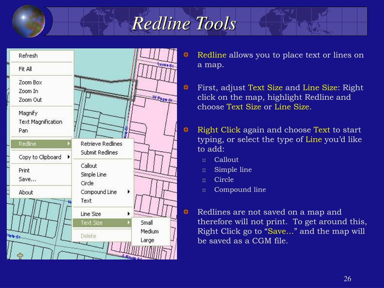384x288 pixels.
Task: Click the sub-bullet next to the Circle list item
Action: [x=204, y=180]
